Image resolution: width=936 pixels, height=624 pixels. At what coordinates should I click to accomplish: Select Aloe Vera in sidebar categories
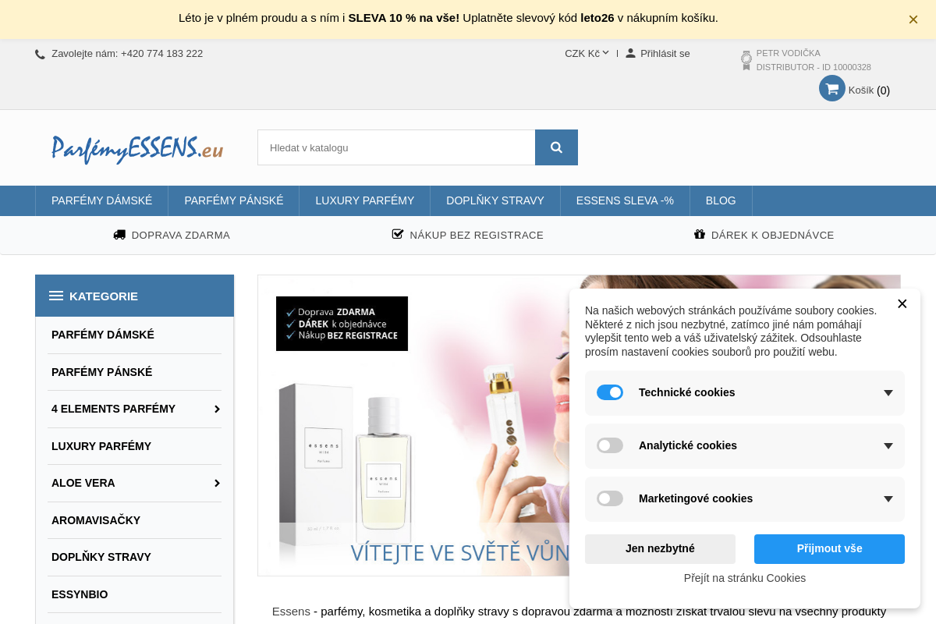pyautogui.click(x=83, y=483)
